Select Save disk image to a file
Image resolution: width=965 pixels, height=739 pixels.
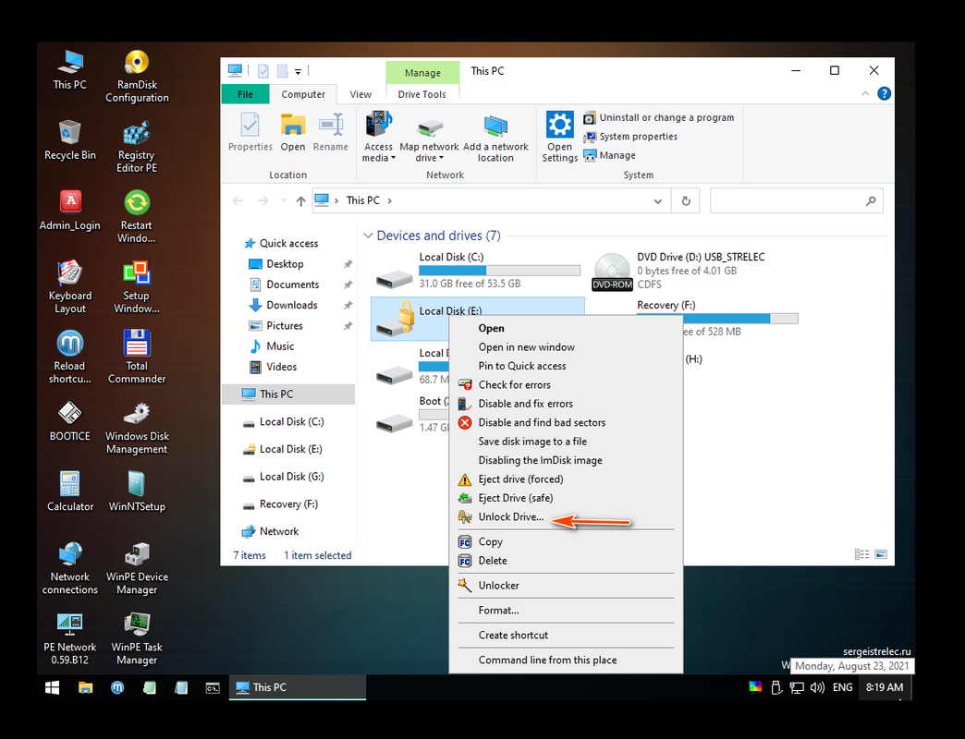(x=566, y=442)
